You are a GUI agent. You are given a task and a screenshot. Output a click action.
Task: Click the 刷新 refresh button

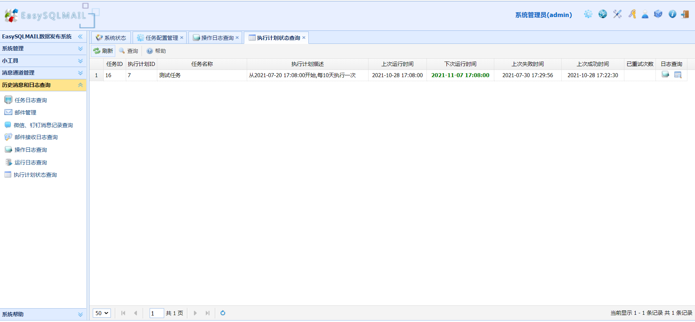point(103,51)
